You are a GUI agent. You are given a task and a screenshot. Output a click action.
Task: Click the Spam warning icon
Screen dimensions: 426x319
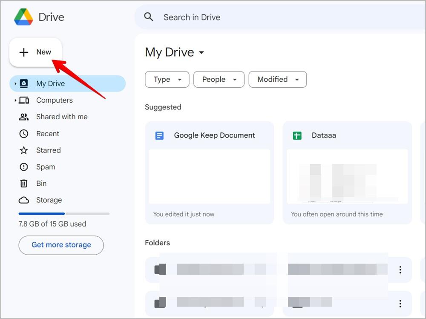click(23, 167)
